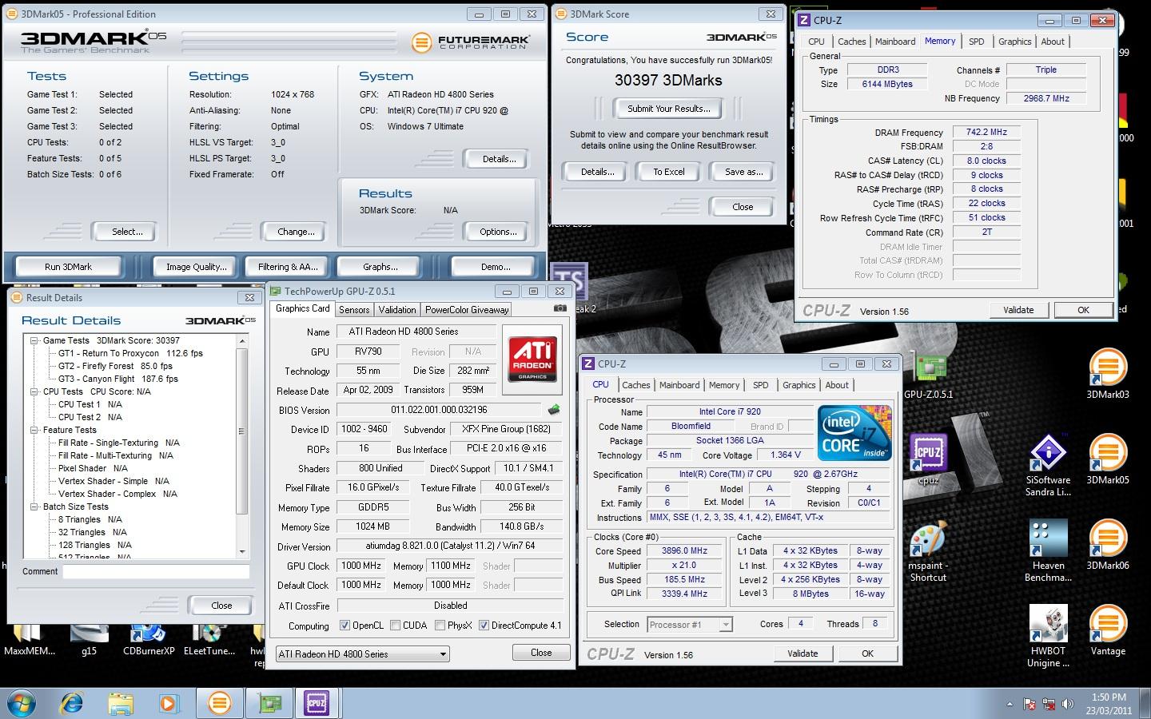Open the ELeetTune desktop icon
This screenshot has width=1151, height=719.
(209, 639)
